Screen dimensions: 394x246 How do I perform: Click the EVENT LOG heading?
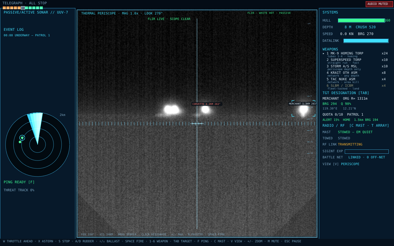point(14,30)
